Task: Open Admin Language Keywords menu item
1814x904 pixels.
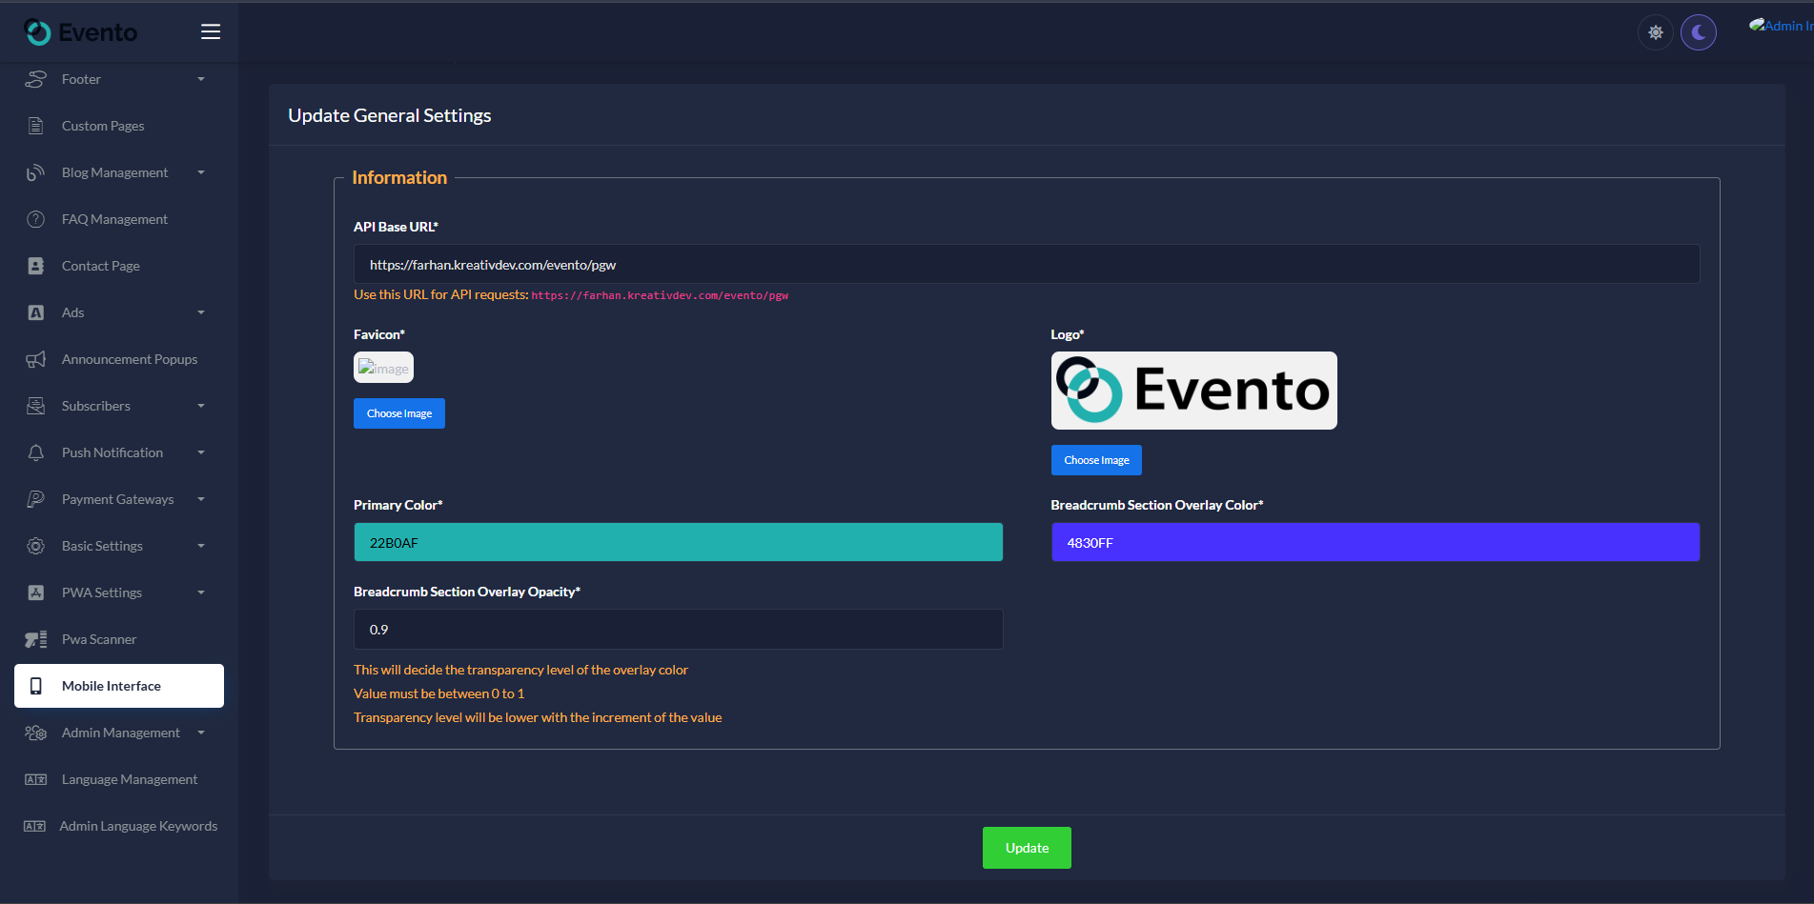Action: pyautogui.click(x=137, y=826)
